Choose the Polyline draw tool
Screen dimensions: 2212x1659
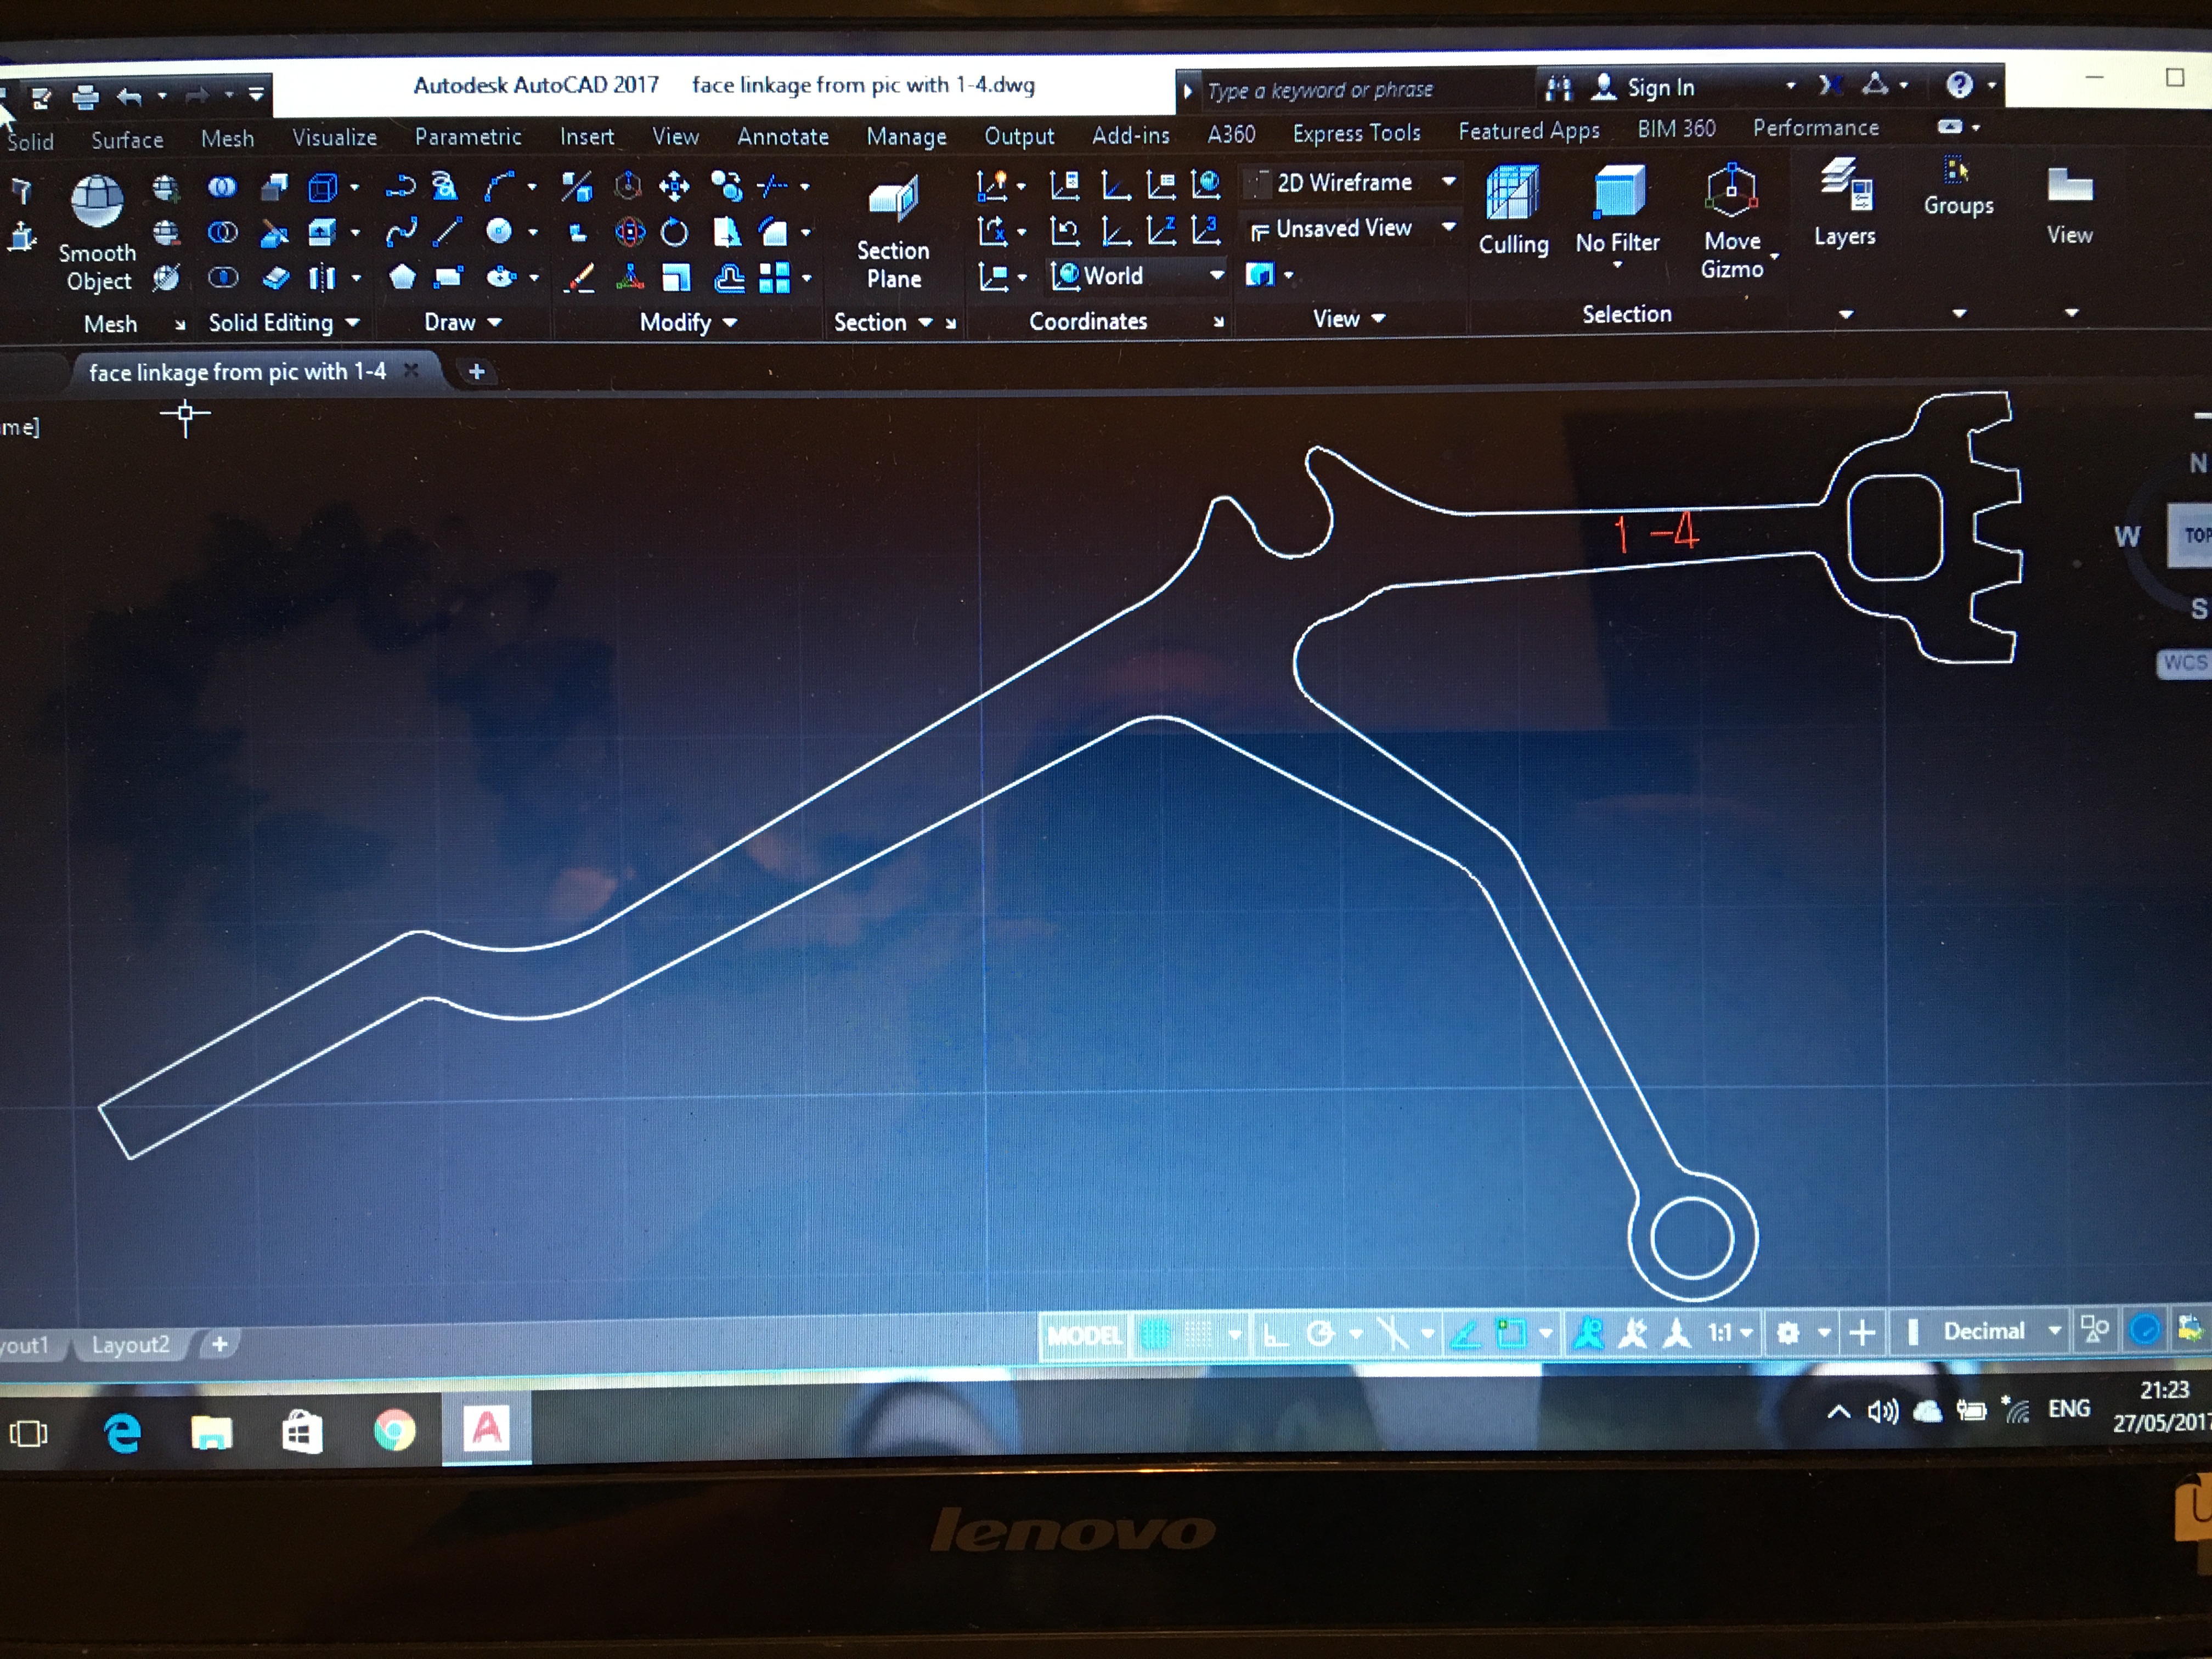(400, 187)
